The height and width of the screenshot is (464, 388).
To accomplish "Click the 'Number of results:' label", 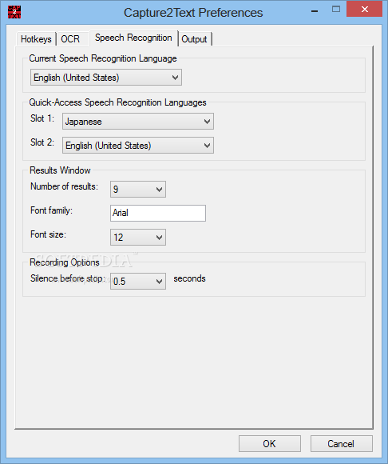I will [64, 186].
